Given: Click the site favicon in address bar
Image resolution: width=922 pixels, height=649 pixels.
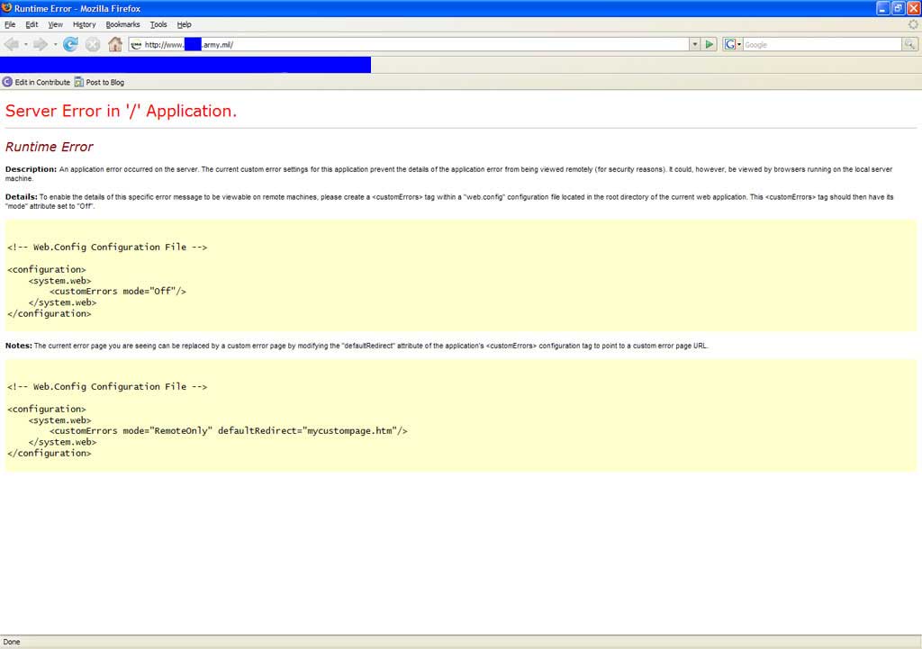Looking at the screenshot, I should point(136,44).
